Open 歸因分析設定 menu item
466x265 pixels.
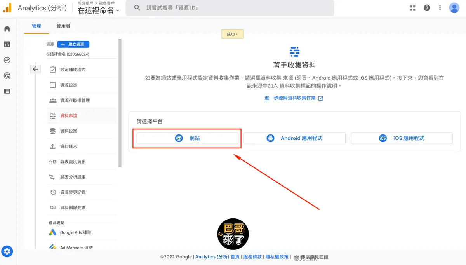[82, 177]
